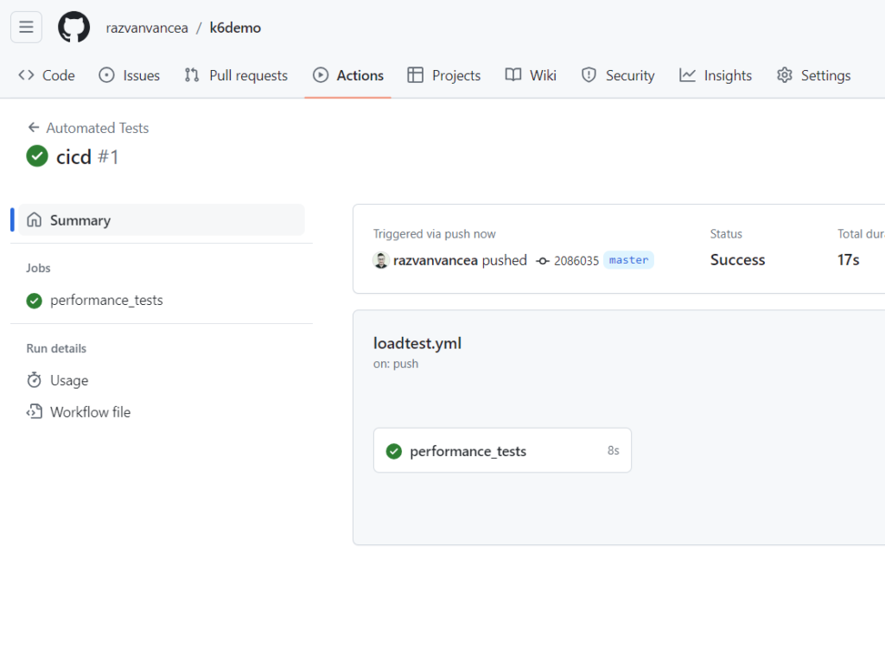
Task: Open the razvanvancea profile link
Action: [x=147, y=28]
